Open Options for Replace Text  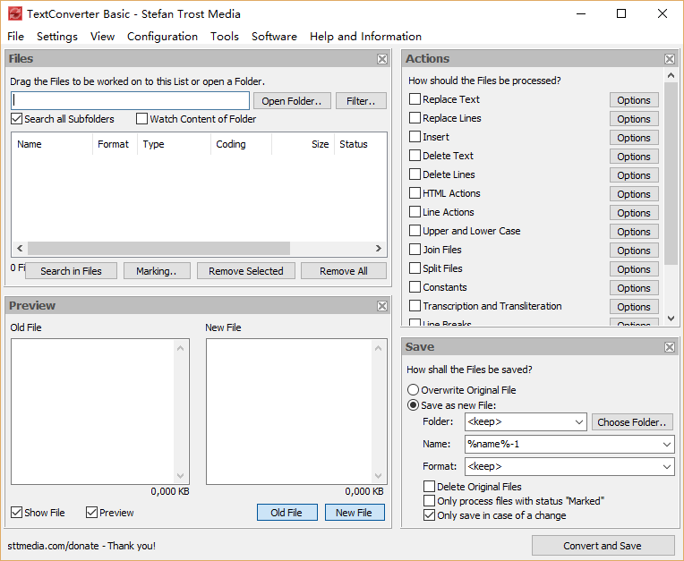point(634,100)
